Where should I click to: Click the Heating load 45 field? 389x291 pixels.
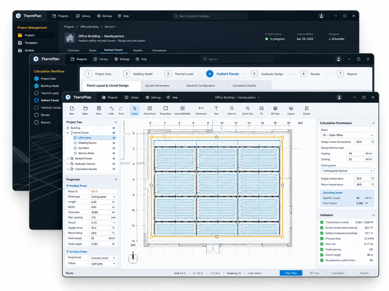(355, 154)
